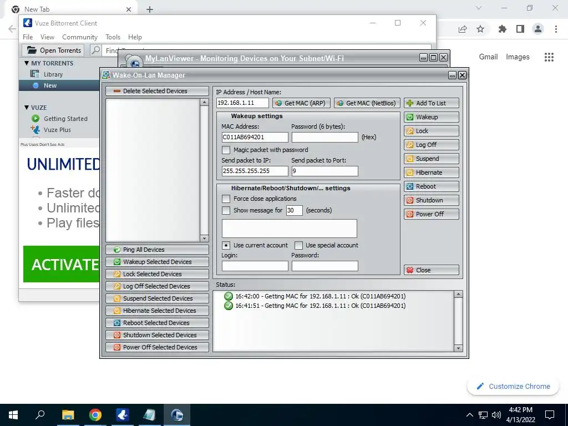This screenshot has height=426, width=568.
Task: Enable Magic packet with password checkbox
Action: (226, 150)
